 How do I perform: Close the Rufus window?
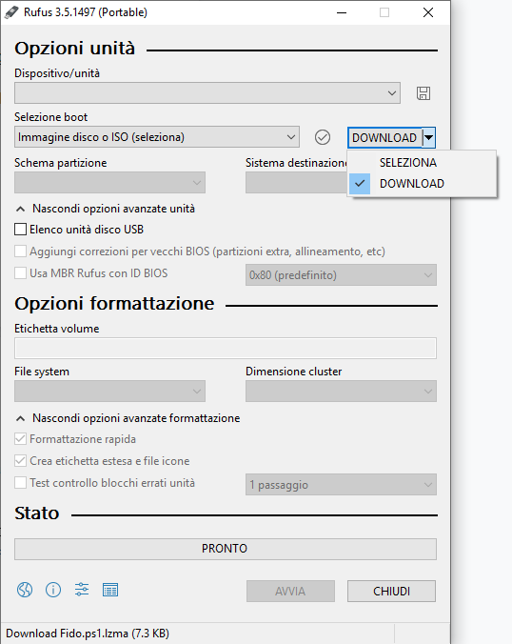click(x=428, y=12)
